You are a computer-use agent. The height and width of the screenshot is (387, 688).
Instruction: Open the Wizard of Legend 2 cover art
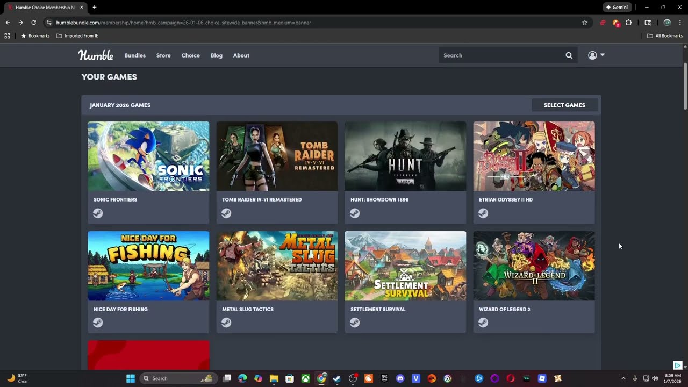[534, 266]
